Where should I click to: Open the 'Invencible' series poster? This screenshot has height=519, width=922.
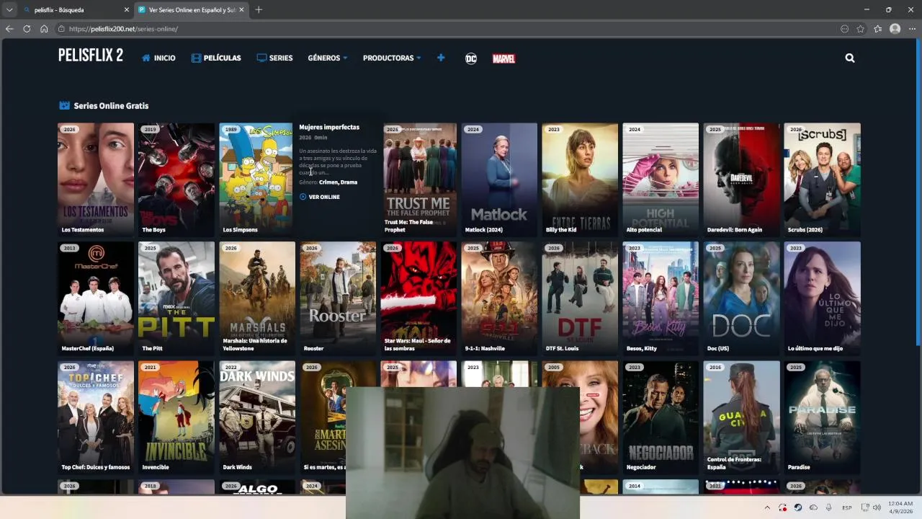pyautogui.click(x=176, y=417)
